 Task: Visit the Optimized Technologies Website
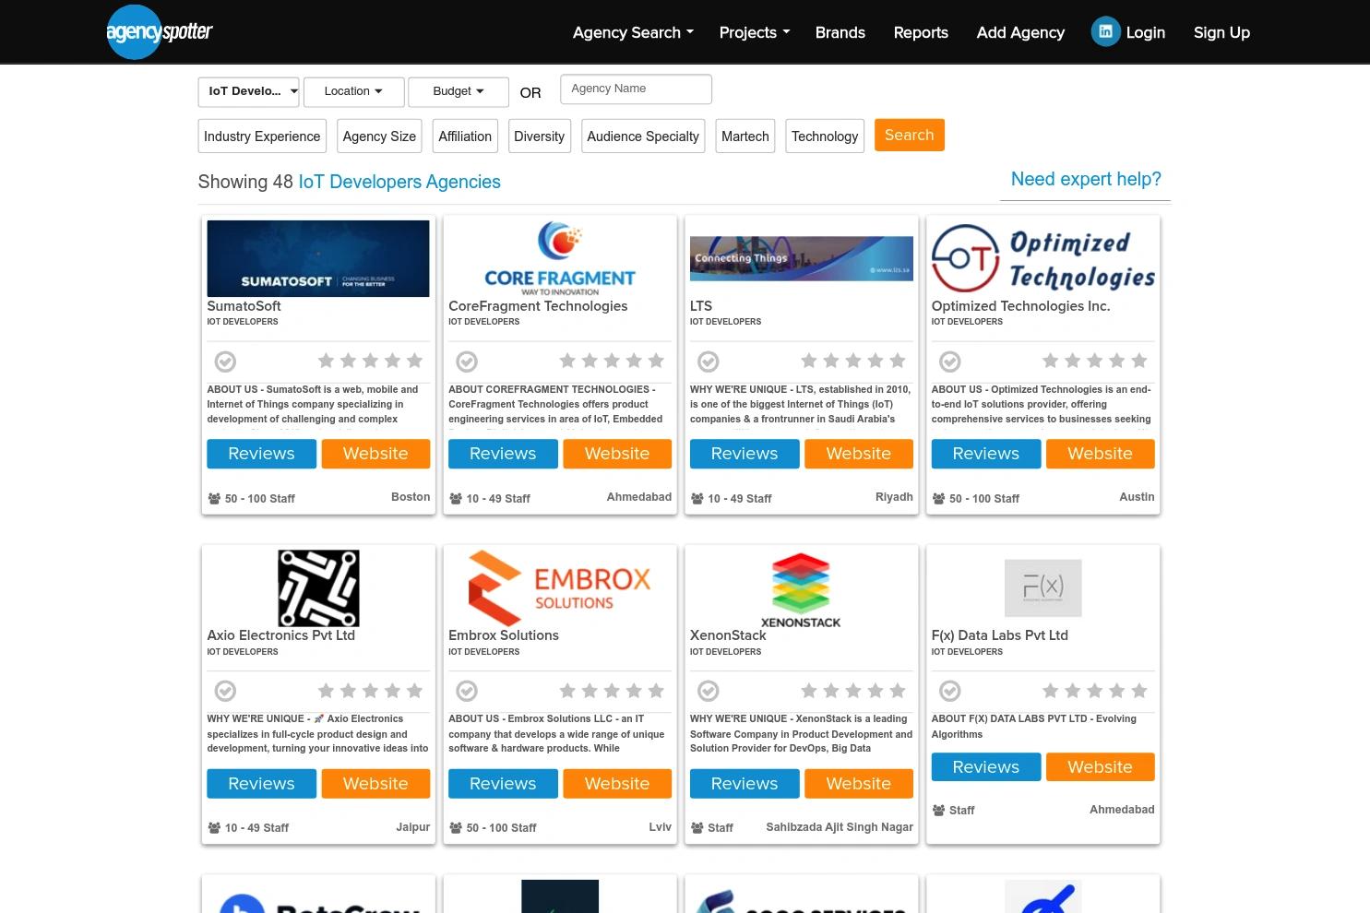(1100, 454)
